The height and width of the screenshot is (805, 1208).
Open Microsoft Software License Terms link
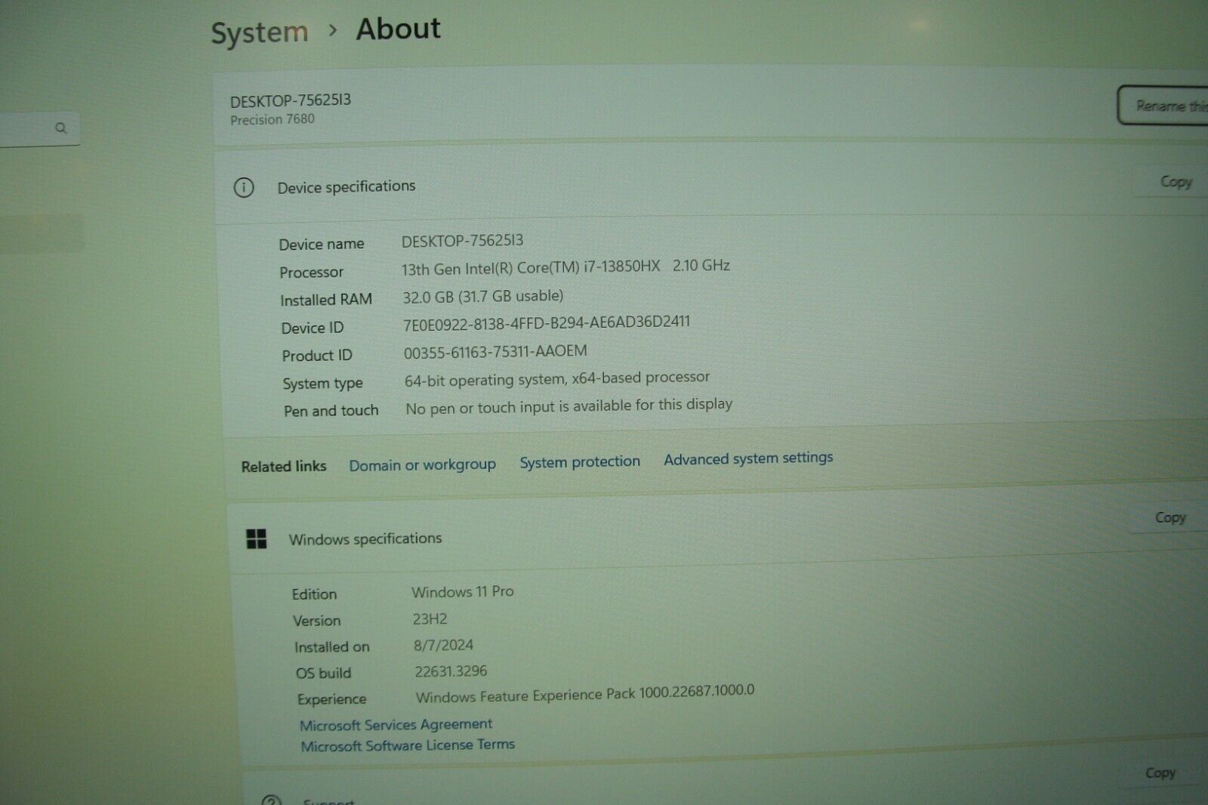pyautogui.click(x=408, y=745)
